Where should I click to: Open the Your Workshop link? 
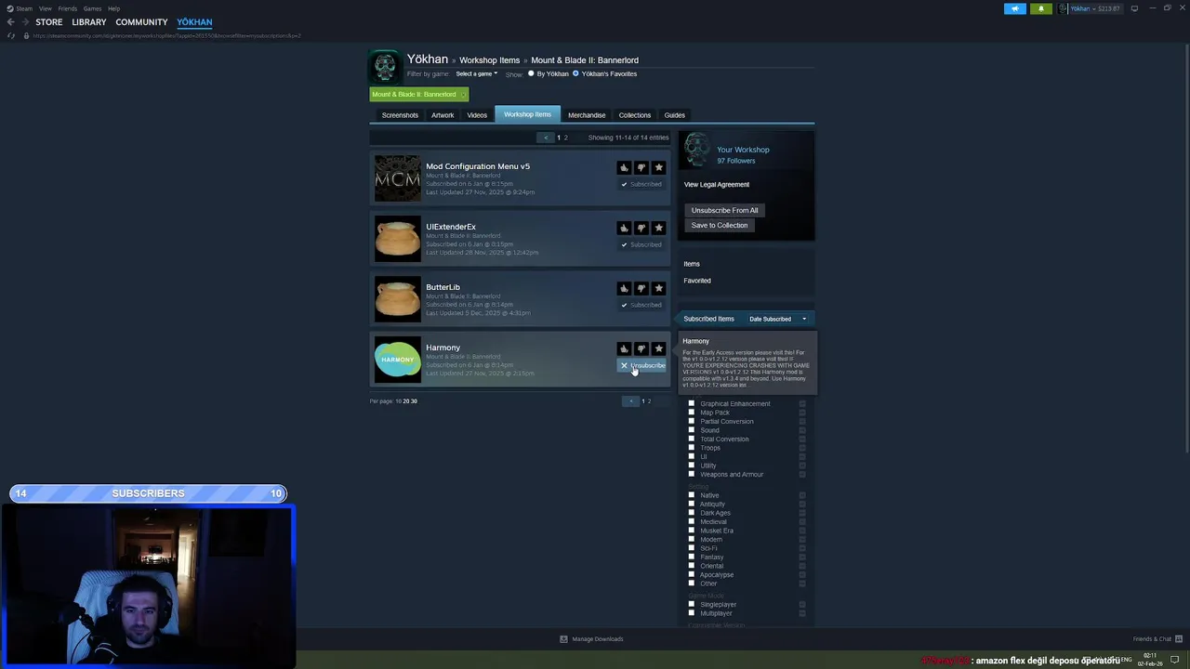point(743,150)
